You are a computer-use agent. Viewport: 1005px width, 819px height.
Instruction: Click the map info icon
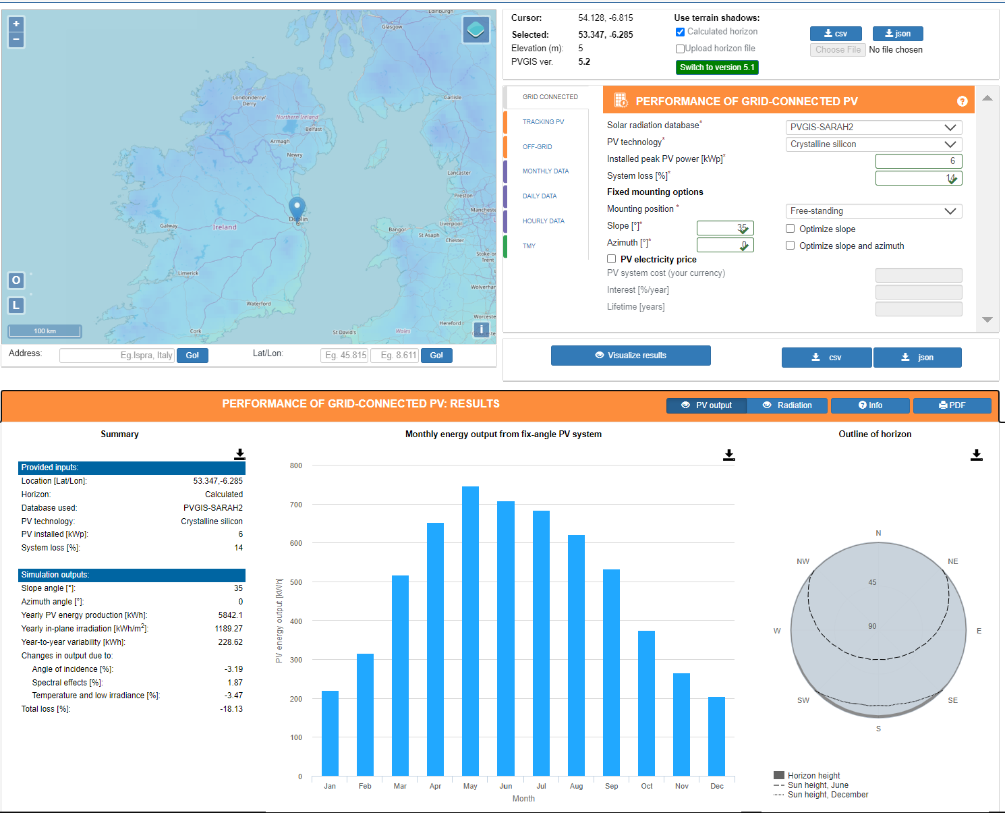click(x=481, y=329)
